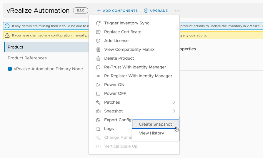Click the Logs file icon
Viewport: 263px width, 158px height.
click(x=98, y=129)
